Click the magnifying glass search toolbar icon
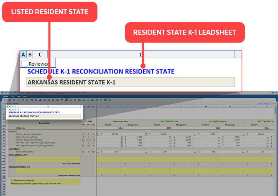The width and height of the screenshot is (278, 196). point(110,100)
